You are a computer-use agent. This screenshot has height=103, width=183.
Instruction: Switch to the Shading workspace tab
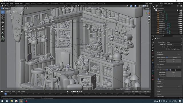62,4
